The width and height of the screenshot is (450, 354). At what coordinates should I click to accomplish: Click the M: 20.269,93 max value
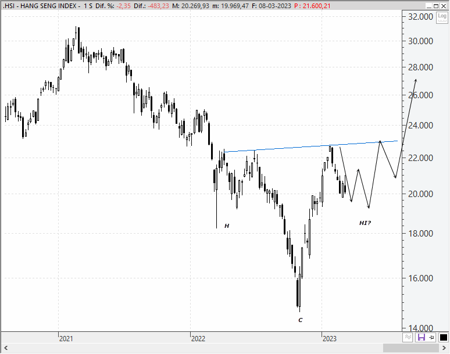[191, 6]
